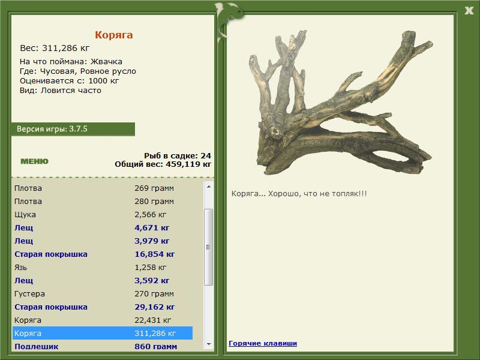The height and width of the screenshot is (360, 480).
Task: Close the catch window with the X
Action: coord(469,10)
